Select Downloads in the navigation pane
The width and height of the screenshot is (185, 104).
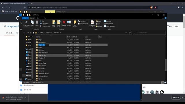click(29, 61)
